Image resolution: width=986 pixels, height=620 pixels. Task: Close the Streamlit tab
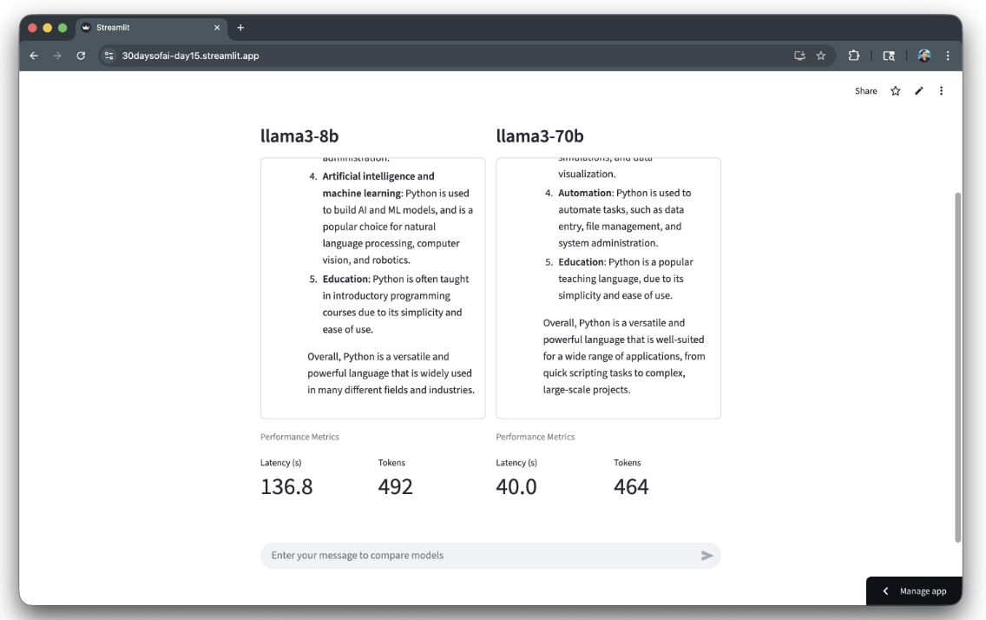pyautogui.click(x=217, y=28)
